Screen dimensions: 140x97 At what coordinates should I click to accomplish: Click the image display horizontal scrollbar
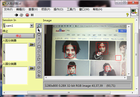85,78
